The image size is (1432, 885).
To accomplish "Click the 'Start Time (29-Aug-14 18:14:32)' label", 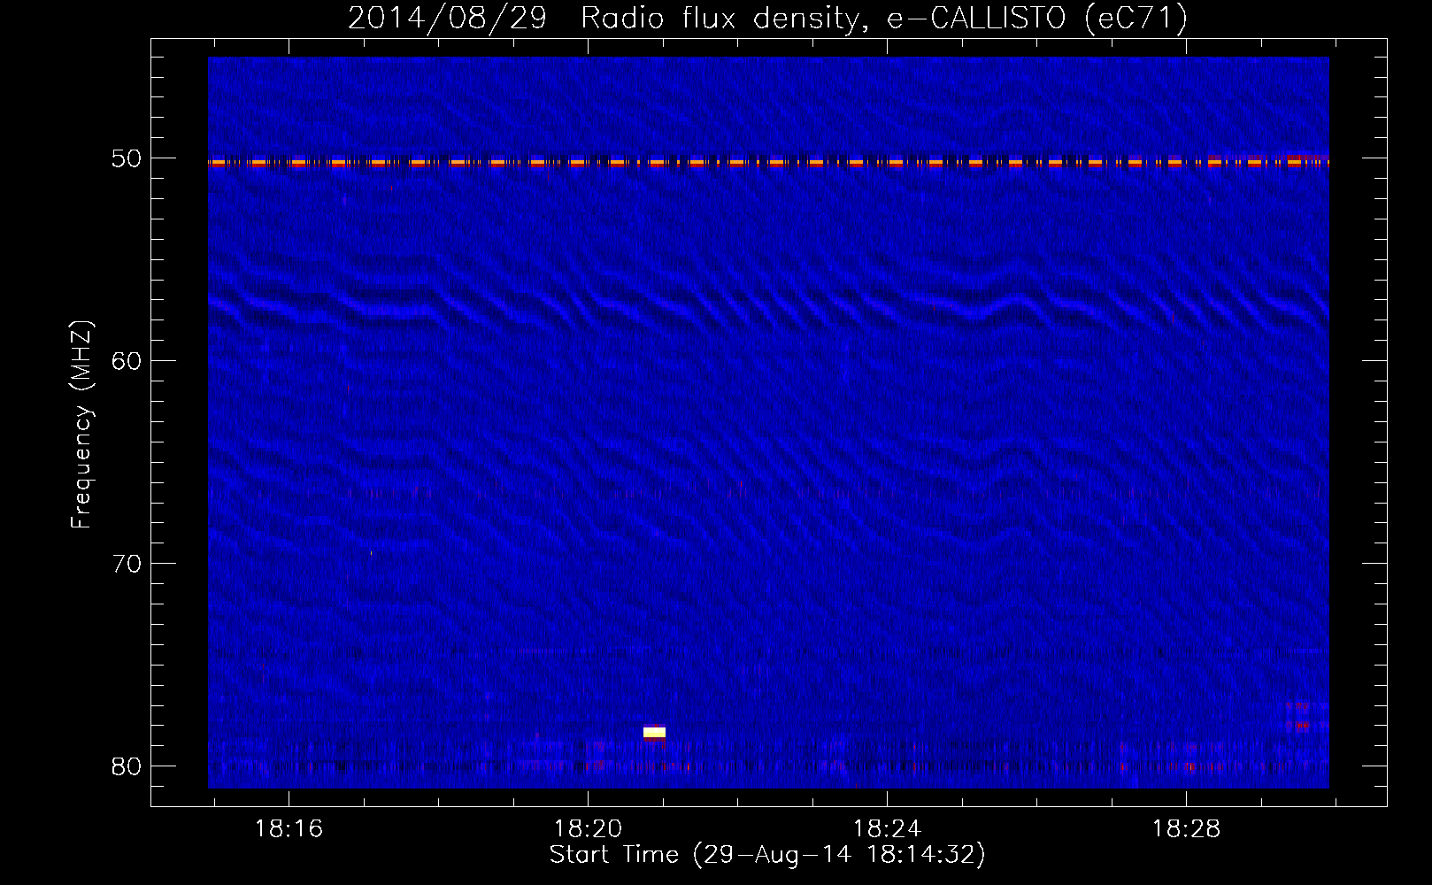I will pyautogui.click(x=767, y=855).
